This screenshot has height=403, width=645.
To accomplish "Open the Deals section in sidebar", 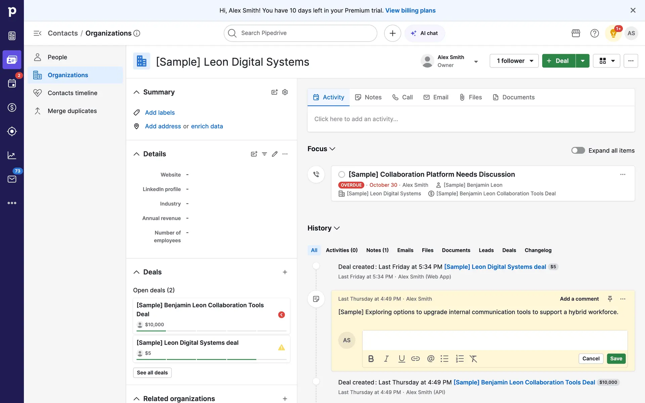I will tap(12, 107).
